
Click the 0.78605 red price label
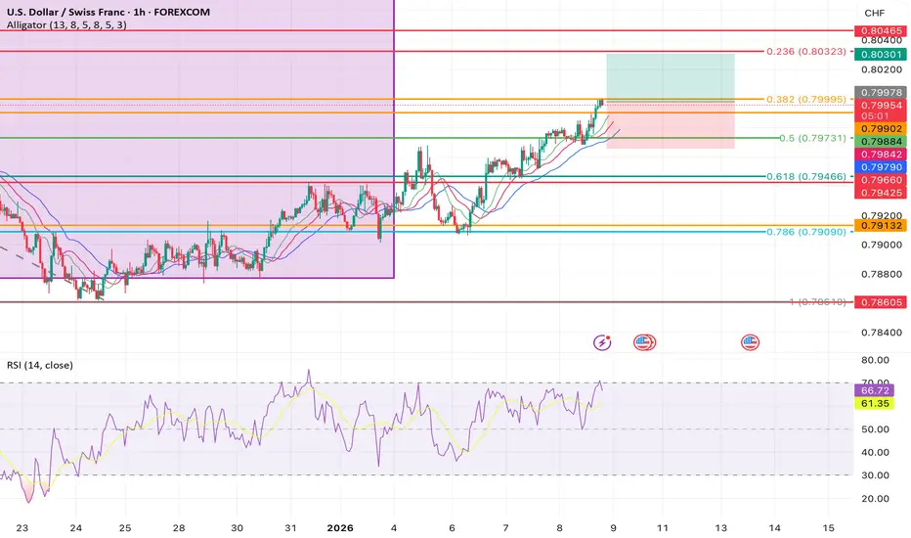(x=881, y=302)
